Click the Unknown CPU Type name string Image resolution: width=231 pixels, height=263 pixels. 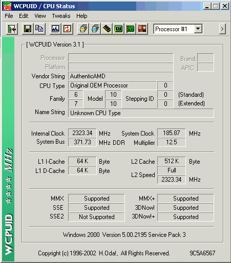(x=141, y=113)
